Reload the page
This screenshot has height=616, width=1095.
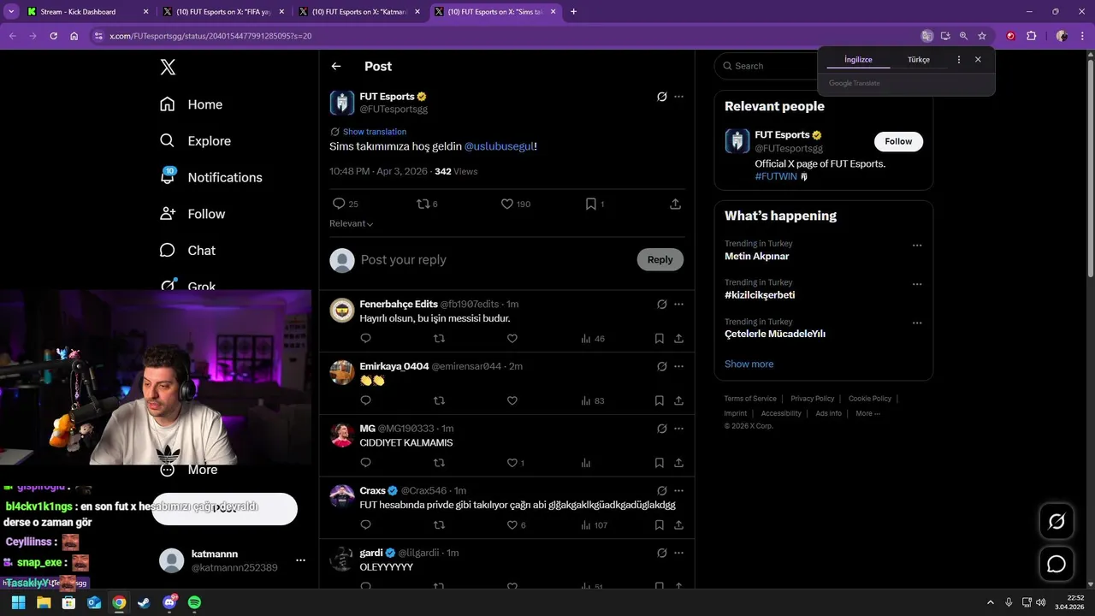click(53, 36)
